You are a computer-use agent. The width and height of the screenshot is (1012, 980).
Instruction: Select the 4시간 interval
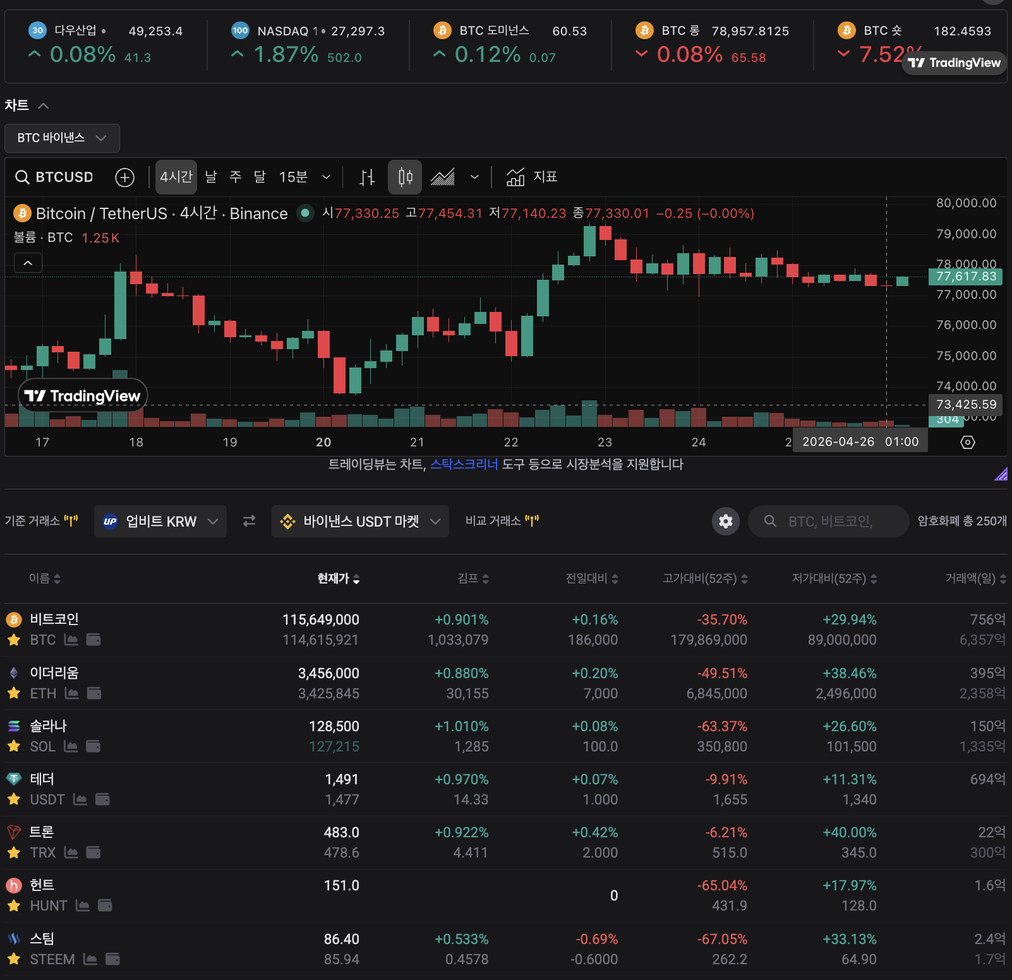tap(176, 177)
